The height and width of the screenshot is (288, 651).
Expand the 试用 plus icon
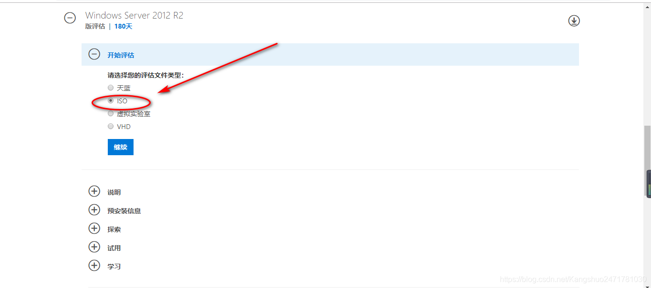pos(94,247)
